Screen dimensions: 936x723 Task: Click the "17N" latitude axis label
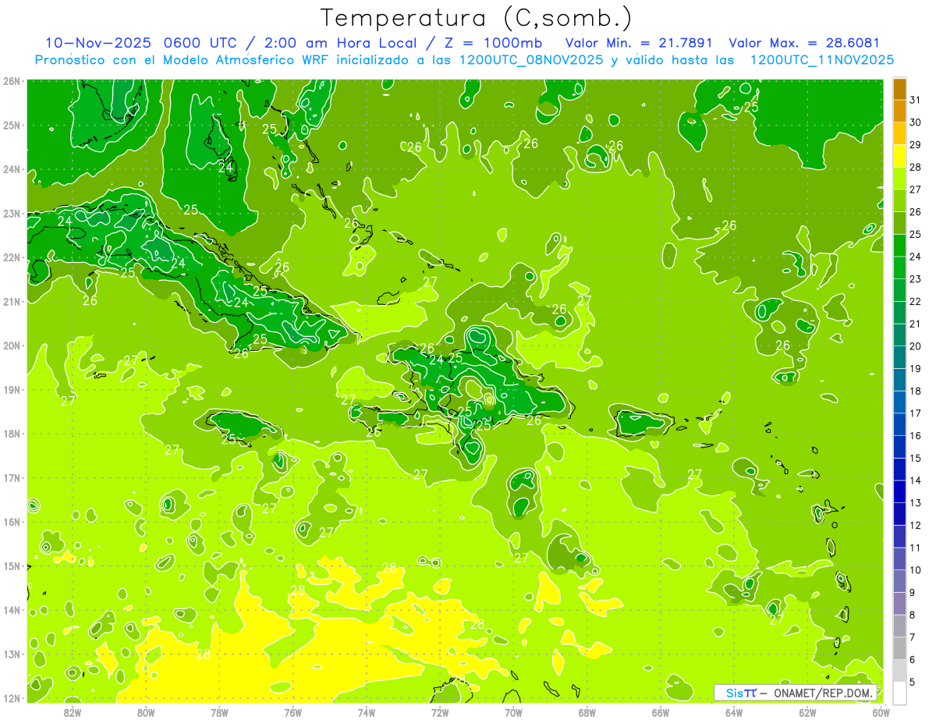13,477
